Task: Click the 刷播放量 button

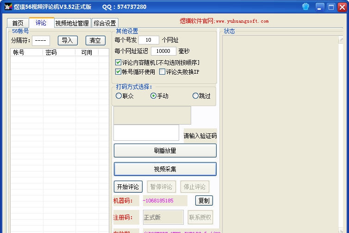Action: [x=165, y=151]
